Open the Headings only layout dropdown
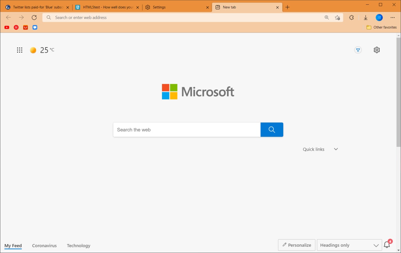The width and height of the screenshot is (401, 253). click(x=350, y=245)
